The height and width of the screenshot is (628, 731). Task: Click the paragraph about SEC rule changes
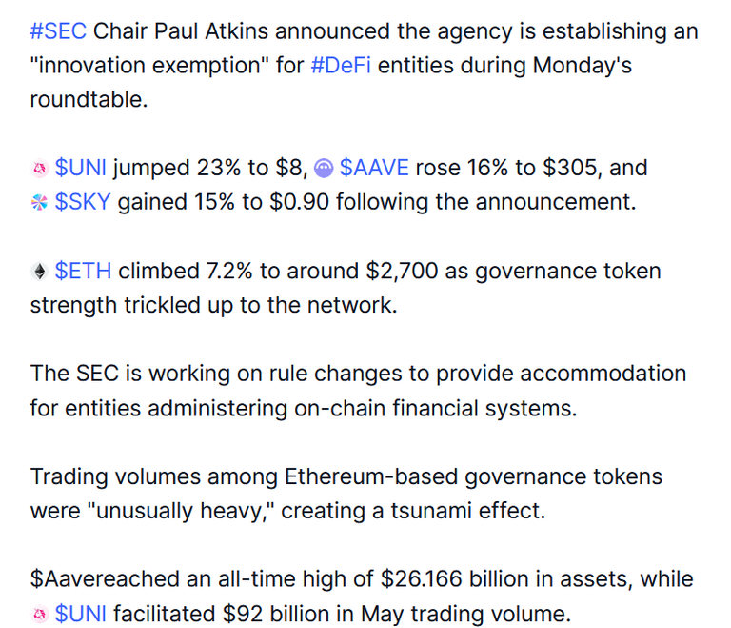coord(358,391)
